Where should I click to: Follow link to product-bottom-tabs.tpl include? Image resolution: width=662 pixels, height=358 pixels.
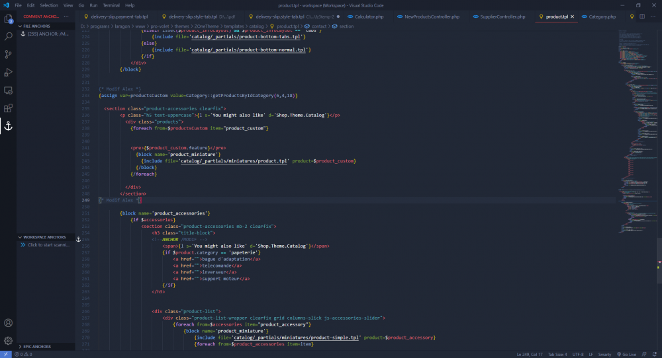pos(246,36)
